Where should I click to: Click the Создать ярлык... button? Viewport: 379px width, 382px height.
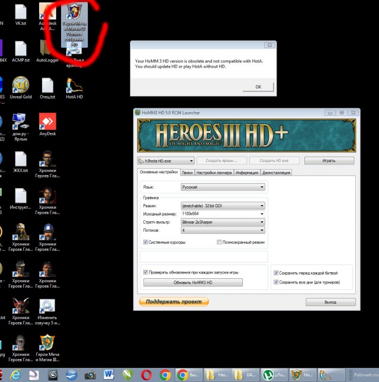pyautogui.click(x=221, y=161)
